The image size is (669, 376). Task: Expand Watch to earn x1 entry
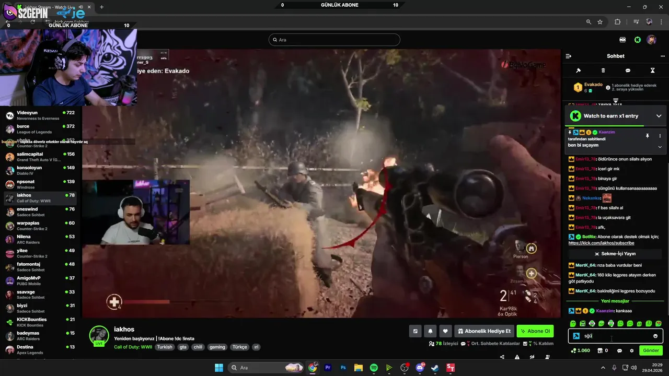pos(659,116)
